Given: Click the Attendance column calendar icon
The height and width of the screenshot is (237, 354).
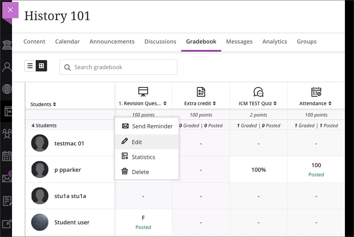Looking at the screenshot, I should click(x=316, y=92).
